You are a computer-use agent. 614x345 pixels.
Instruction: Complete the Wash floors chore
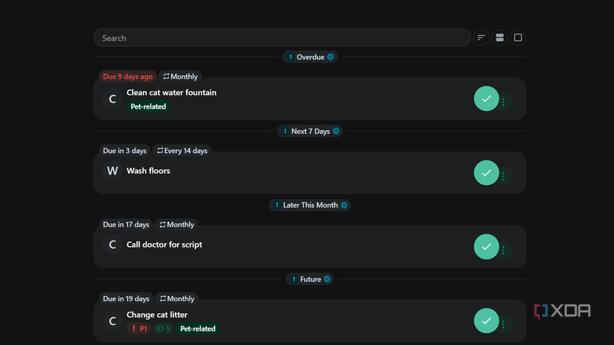pyautogui.click(x=486, y=172)
